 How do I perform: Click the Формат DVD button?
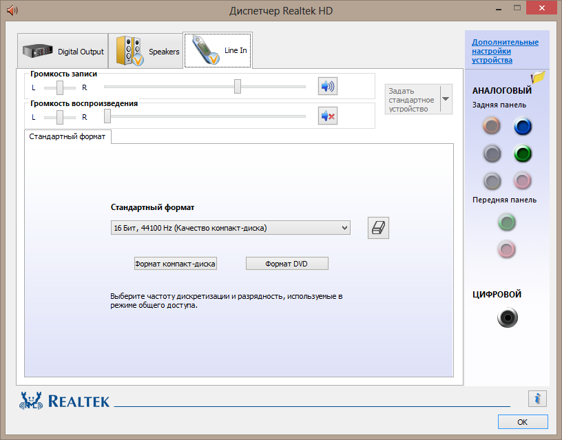287,264
